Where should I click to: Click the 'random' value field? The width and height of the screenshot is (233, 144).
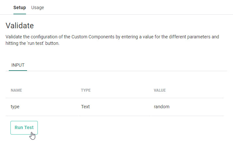tap(162, 107)
